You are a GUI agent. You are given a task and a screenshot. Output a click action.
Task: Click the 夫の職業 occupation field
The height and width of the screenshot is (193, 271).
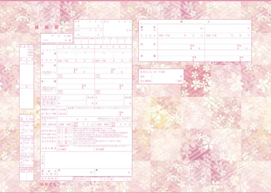(76, 149)
